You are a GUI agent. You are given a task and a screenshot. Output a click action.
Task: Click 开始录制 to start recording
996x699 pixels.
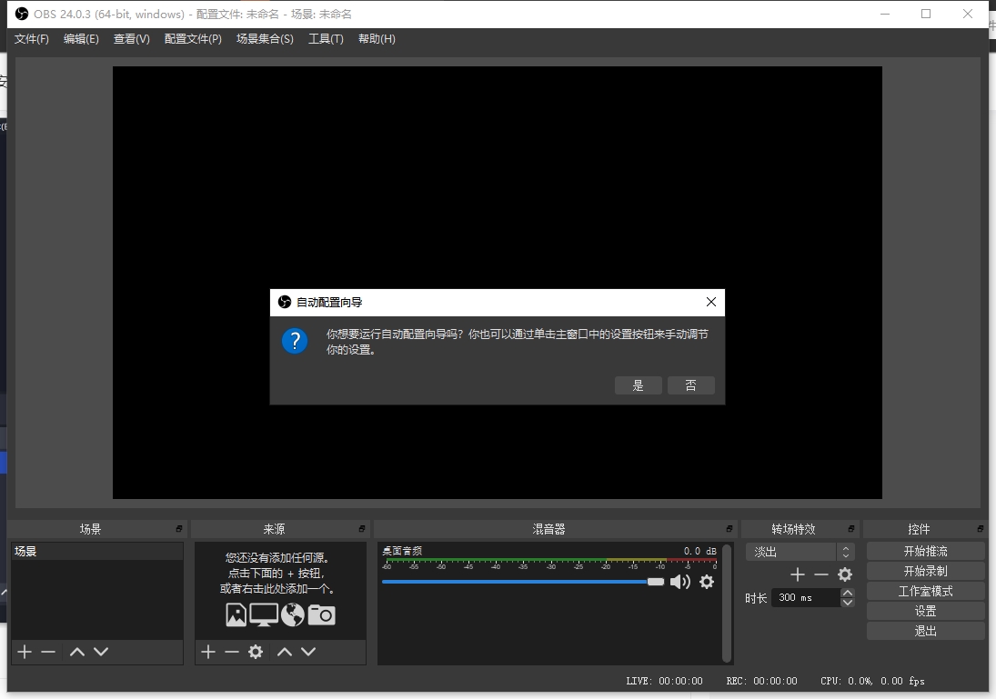click(925, 571)
